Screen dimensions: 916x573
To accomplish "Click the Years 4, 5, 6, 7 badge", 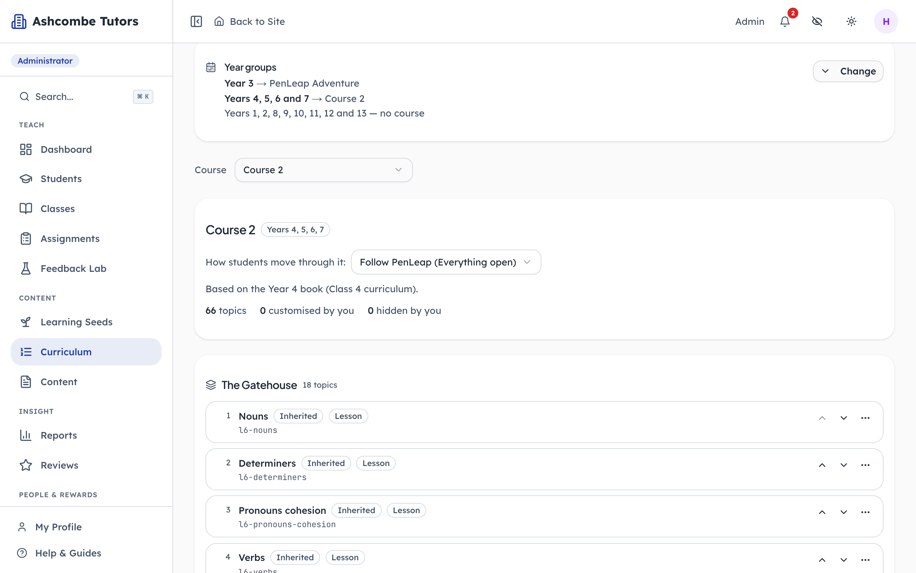I will pyautogui.click(x=295, y=230).
